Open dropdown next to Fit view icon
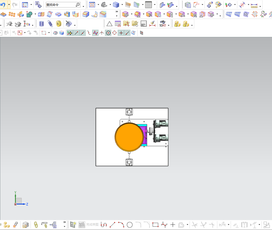 click(98, 5)
